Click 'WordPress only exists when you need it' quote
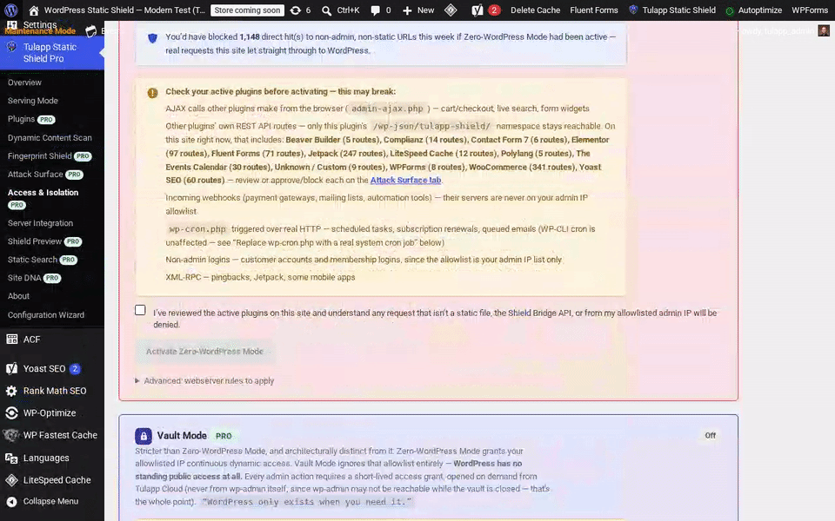835x521 pixels. 307,502
